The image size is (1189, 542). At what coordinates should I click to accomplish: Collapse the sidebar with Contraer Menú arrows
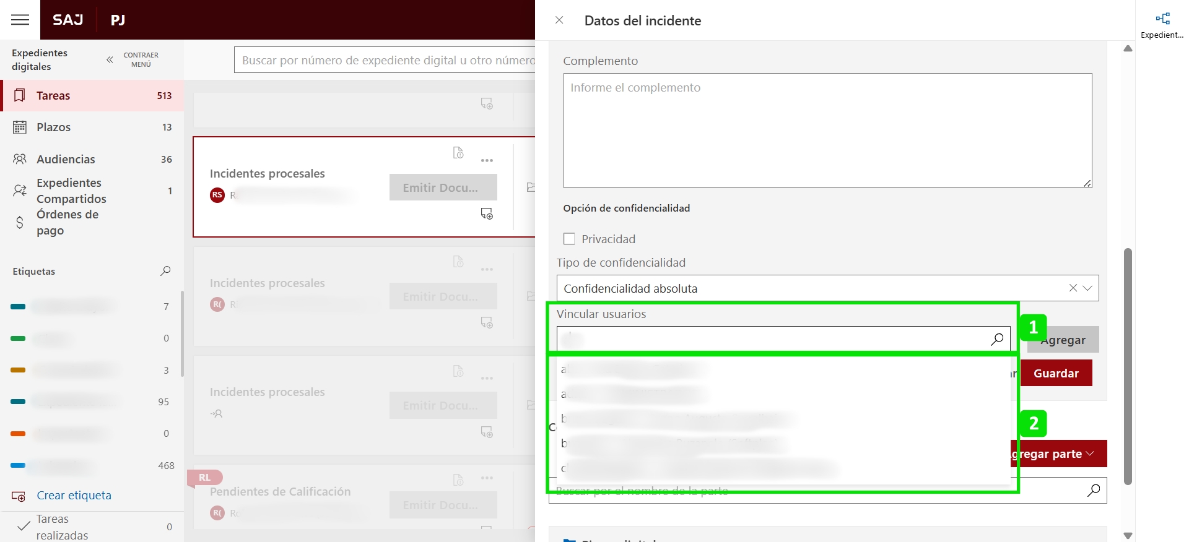click(110, 60)
